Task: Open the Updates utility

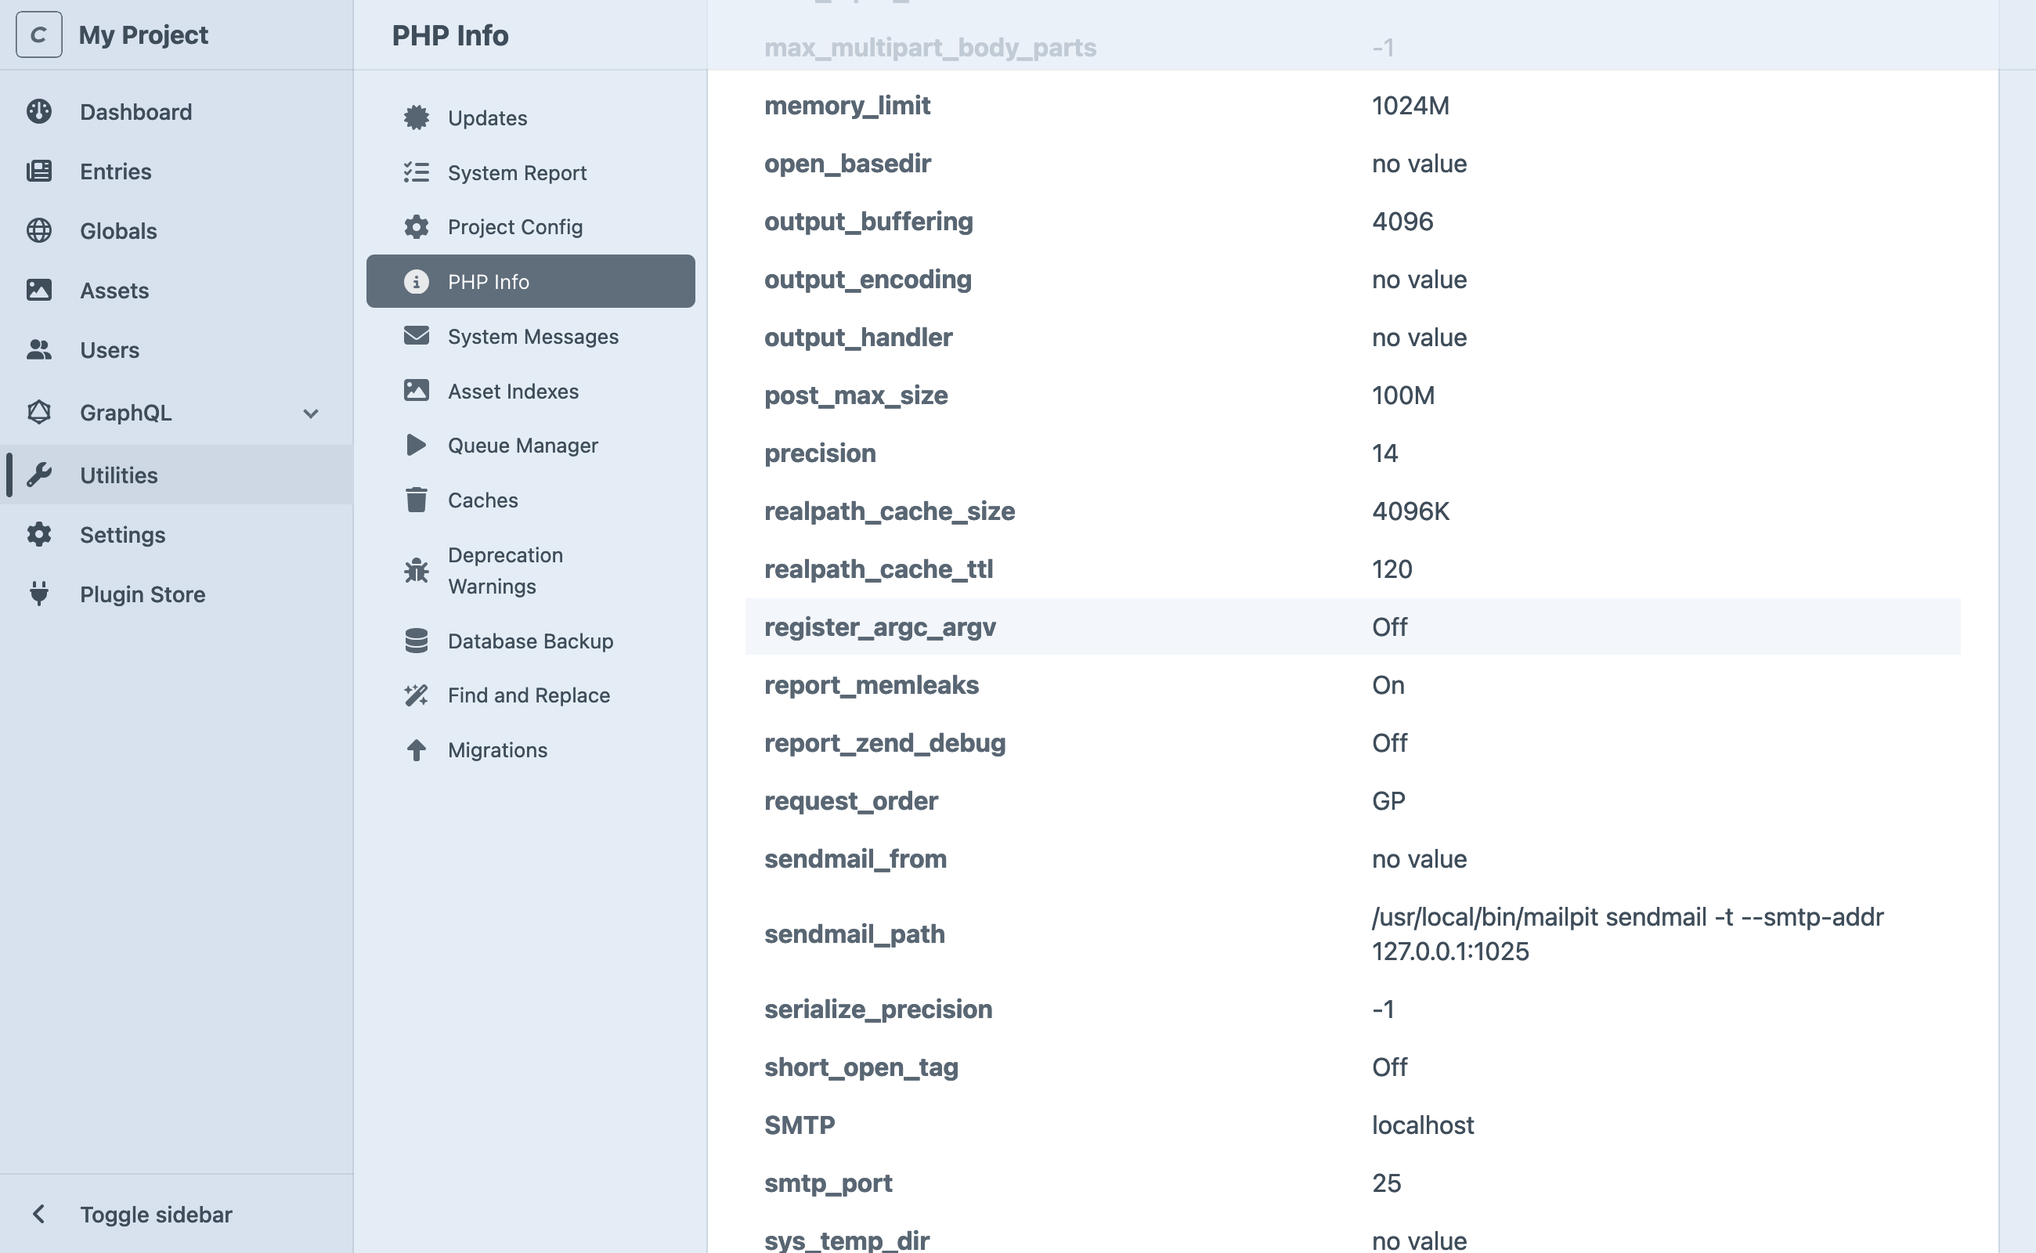Action: (x=530, y=117)
